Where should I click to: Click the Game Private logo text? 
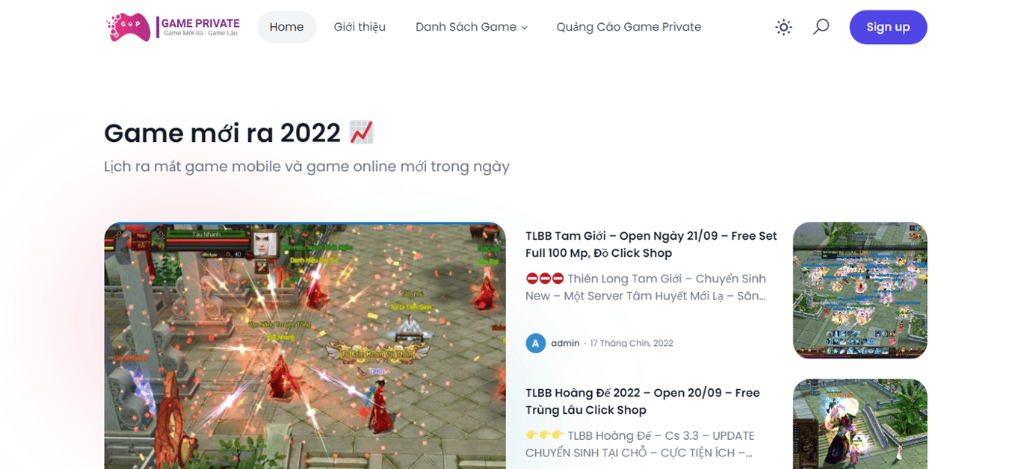(200, 27)
